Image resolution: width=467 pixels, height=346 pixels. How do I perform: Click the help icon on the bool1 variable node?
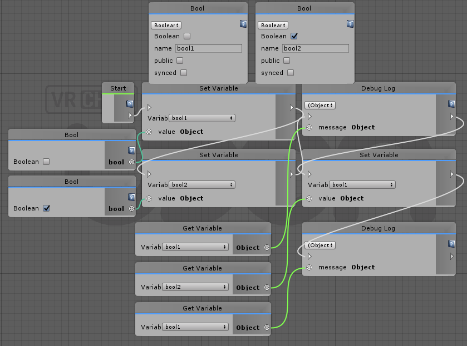tap(243, 24)
